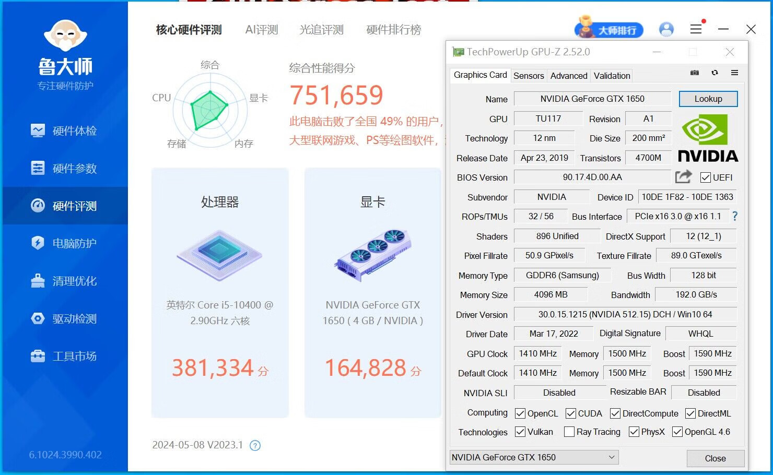Click the performance radar chart

pyautogui.click(x=209, y=109)
